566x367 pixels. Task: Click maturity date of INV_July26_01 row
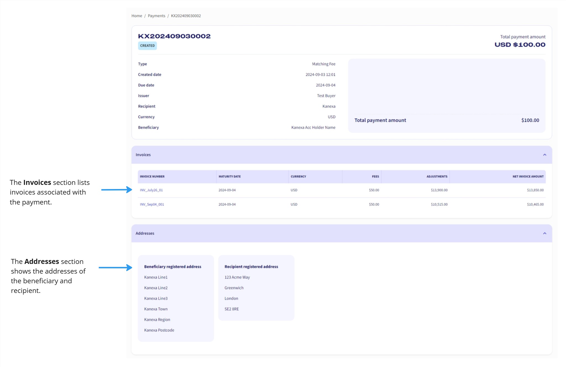click(x=227, y=190)
